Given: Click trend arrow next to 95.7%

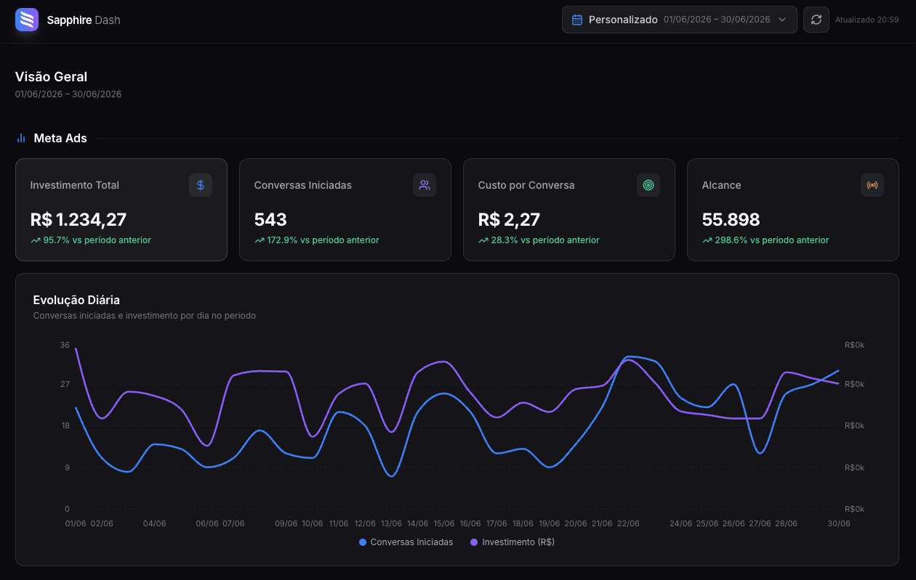Looking at the screenshot, I should pos(35,240).
